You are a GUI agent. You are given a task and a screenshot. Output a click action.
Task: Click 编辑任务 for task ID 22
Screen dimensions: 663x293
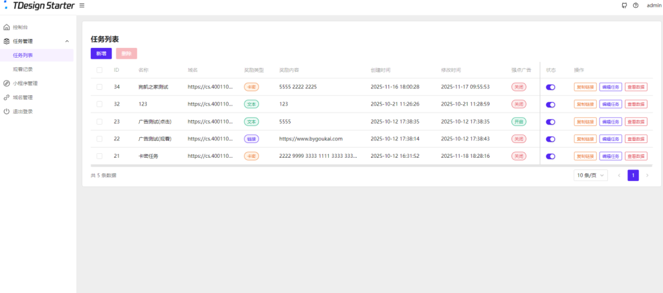pos(611,139)
